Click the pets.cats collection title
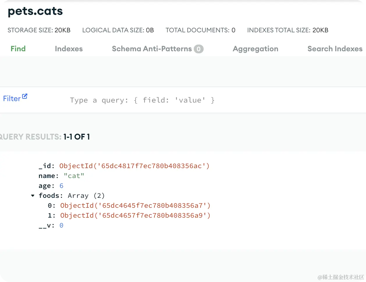The image size is (366, 282). 35,11
